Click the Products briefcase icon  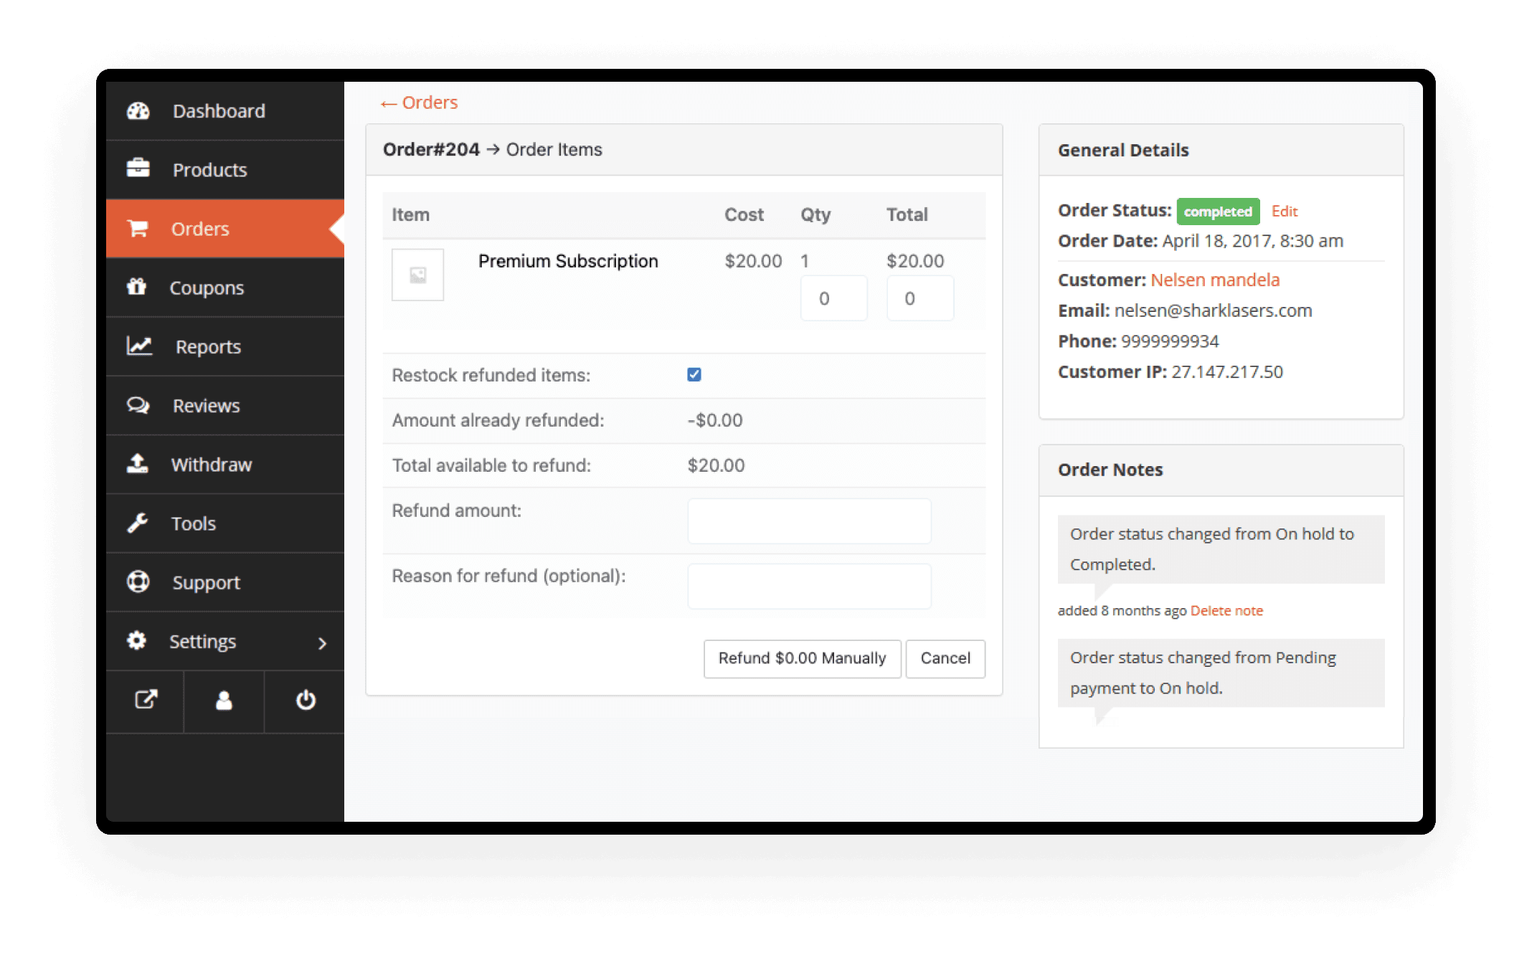(138, 169)
